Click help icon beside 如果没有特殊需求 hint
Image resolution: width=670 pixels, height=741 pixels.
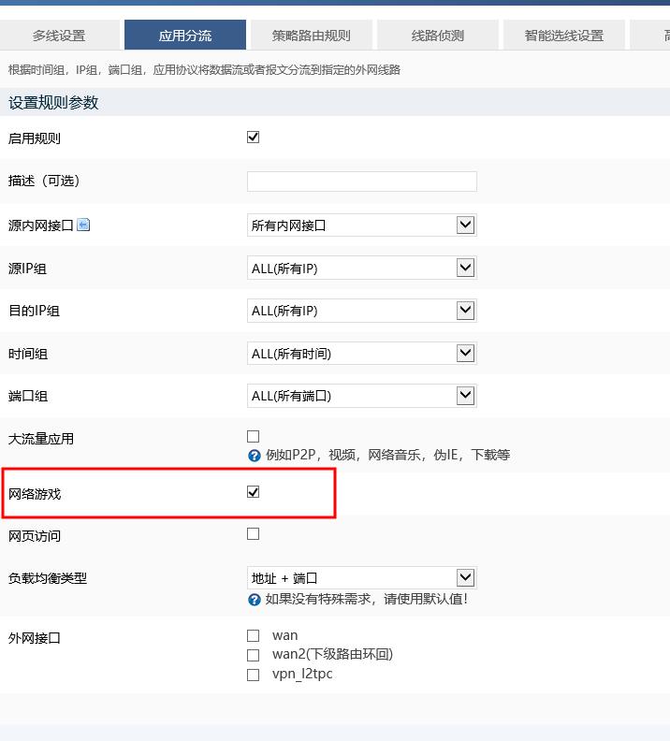pos(254,599)
